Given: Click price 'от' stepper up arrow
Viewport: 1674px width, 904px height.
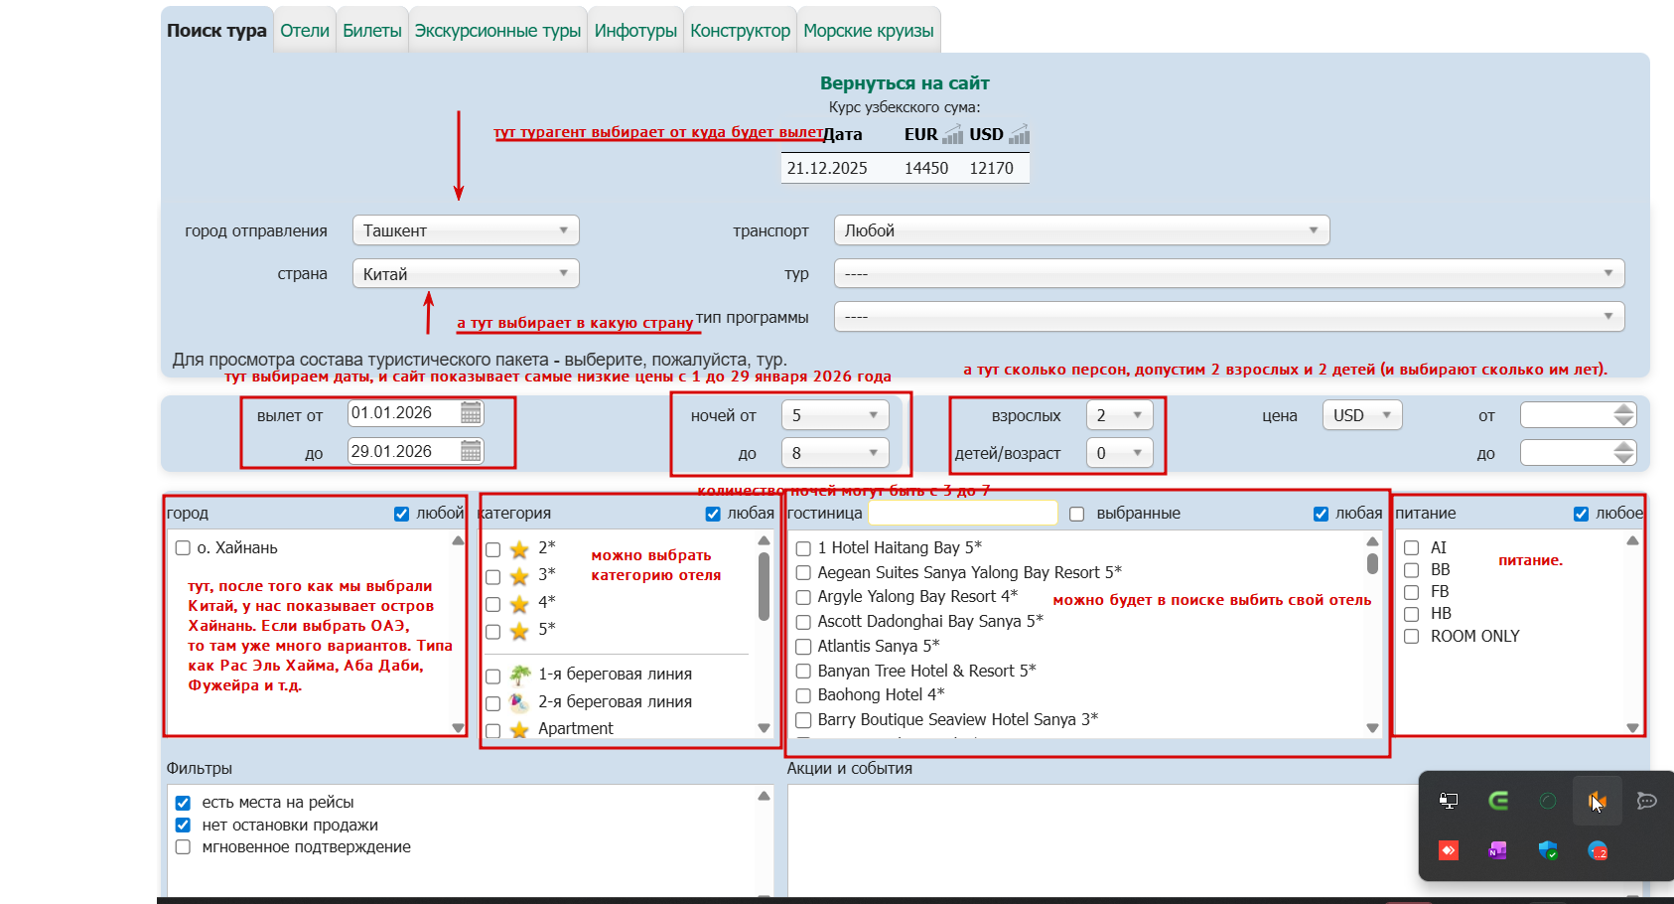Looking at the screenshot, I should coord(1623,409).
